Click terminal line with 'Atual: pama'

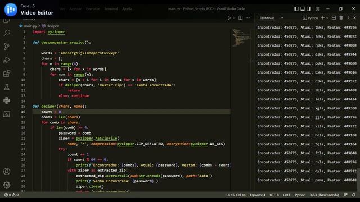307,180
